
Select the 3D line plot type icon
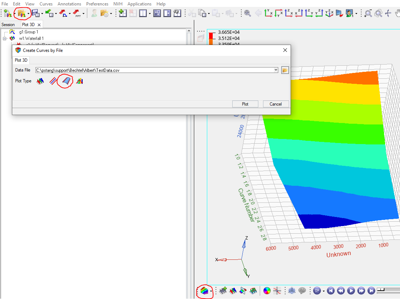53,81
